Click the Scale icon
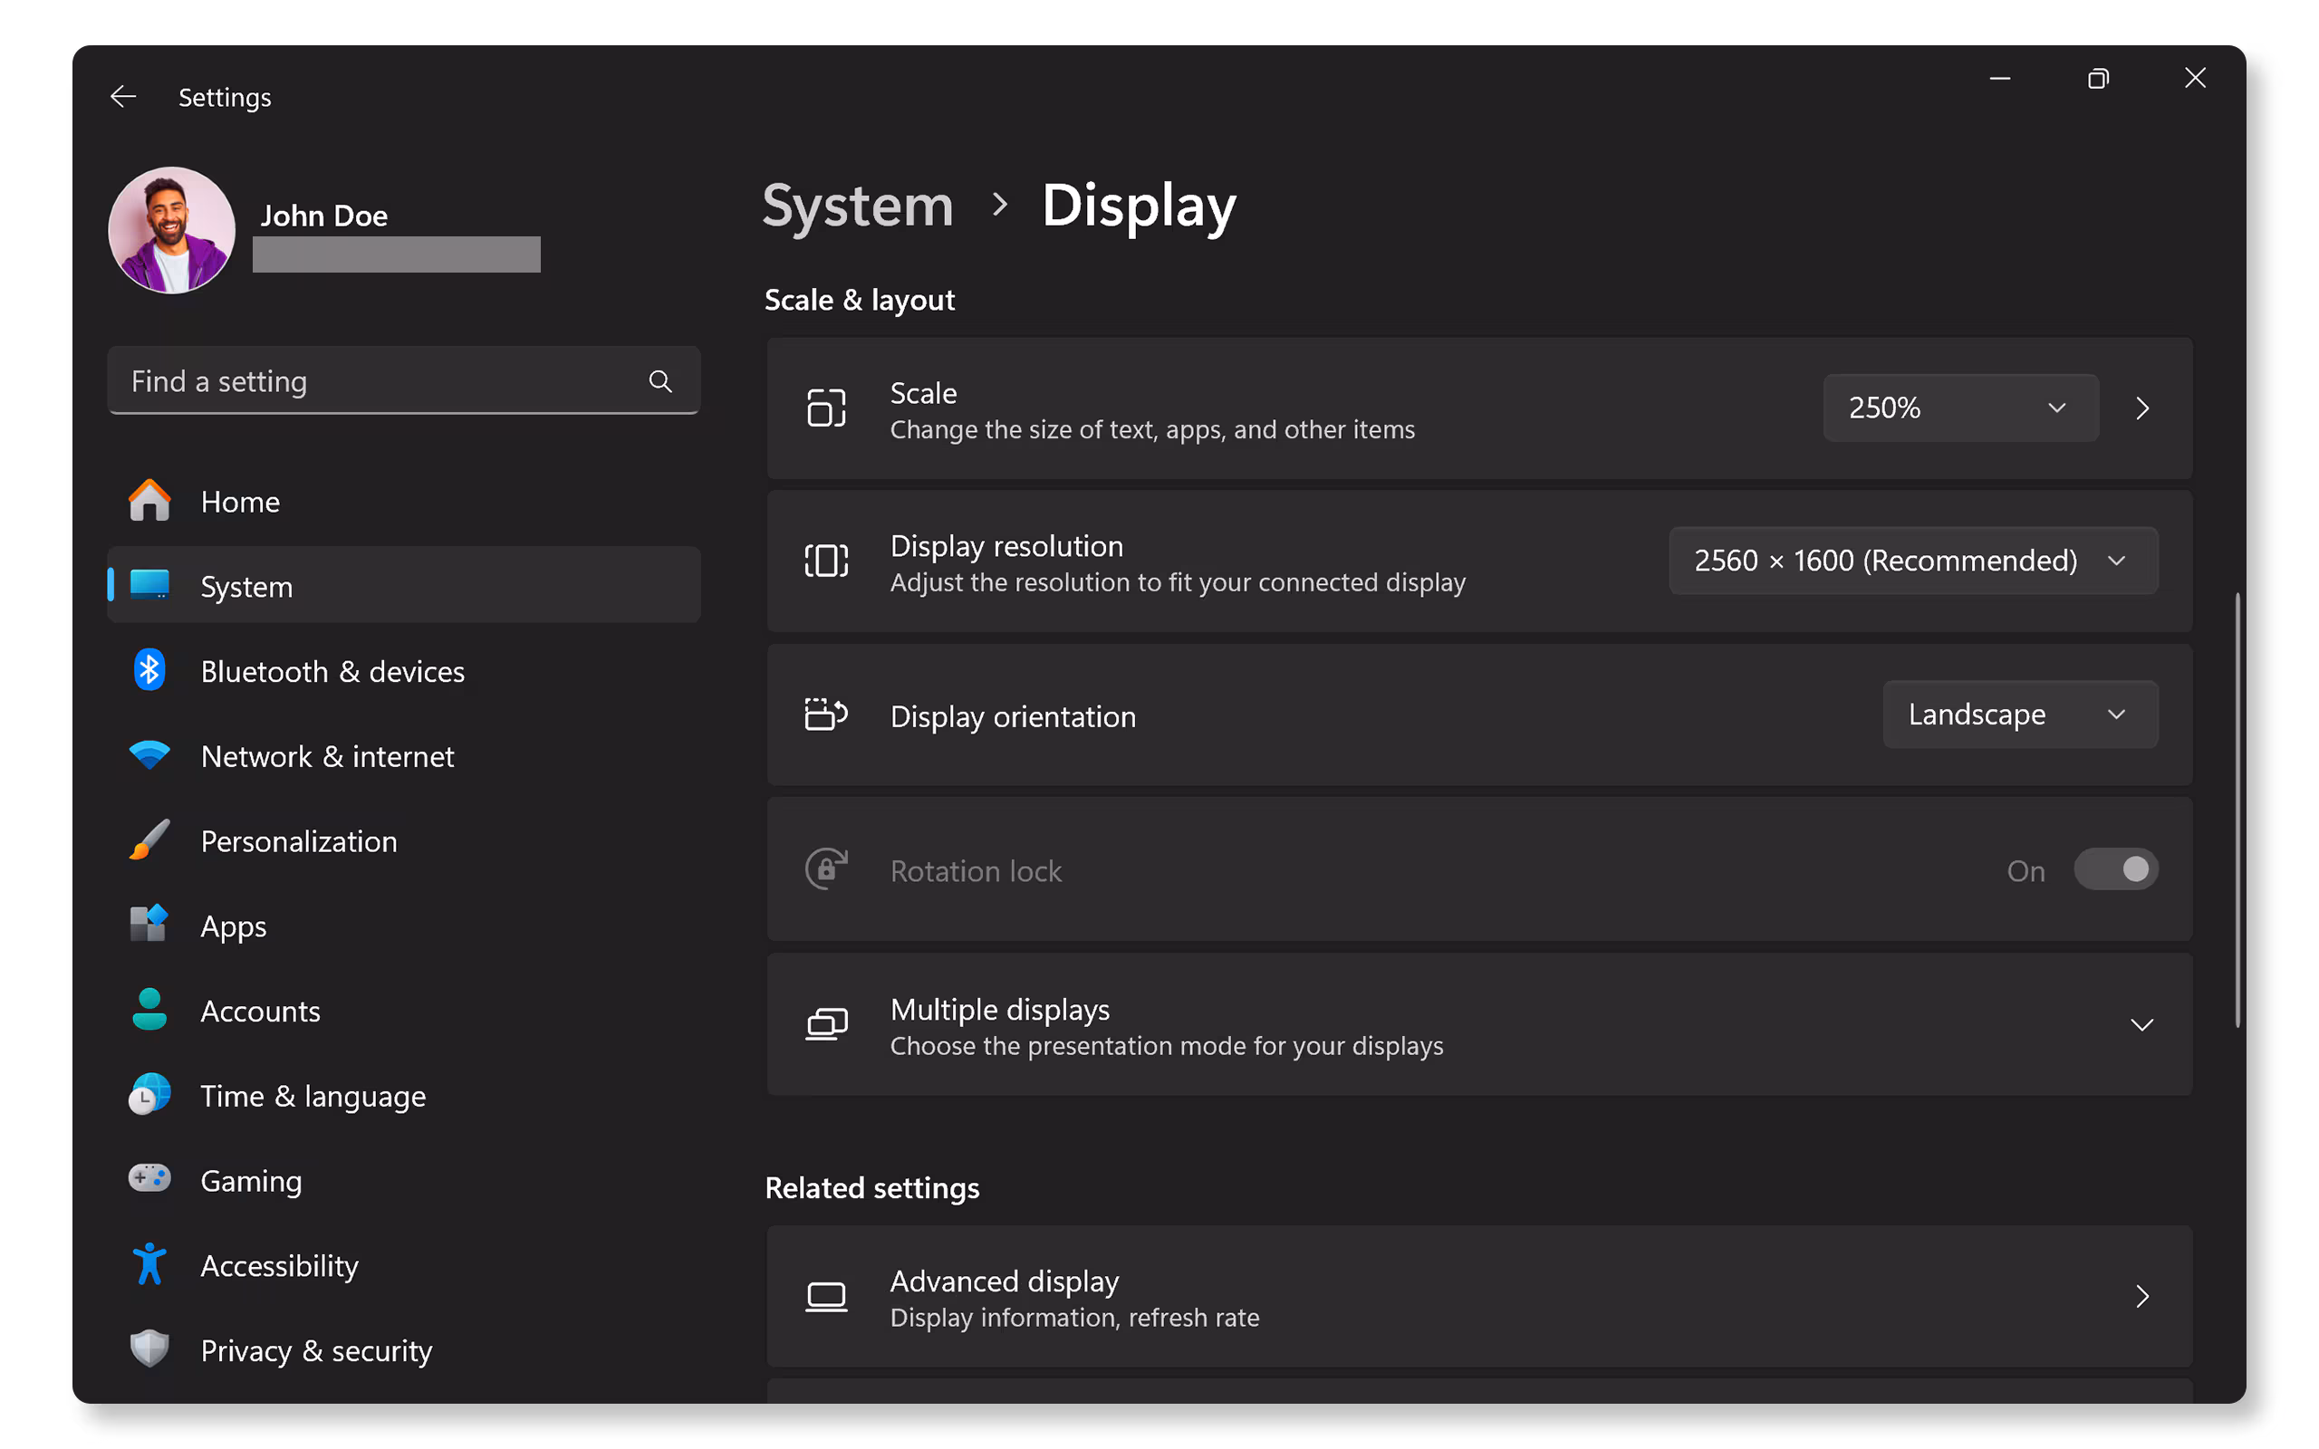Viewport: 2319px width, 1449px height. [x=826, y=408]
